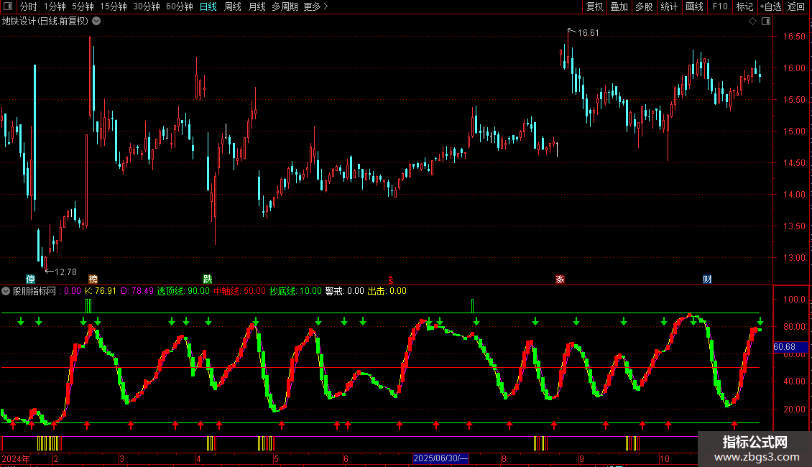
Task: Toggle the left side panel icon
Action: pyautogui.click(x=8, y=6)
